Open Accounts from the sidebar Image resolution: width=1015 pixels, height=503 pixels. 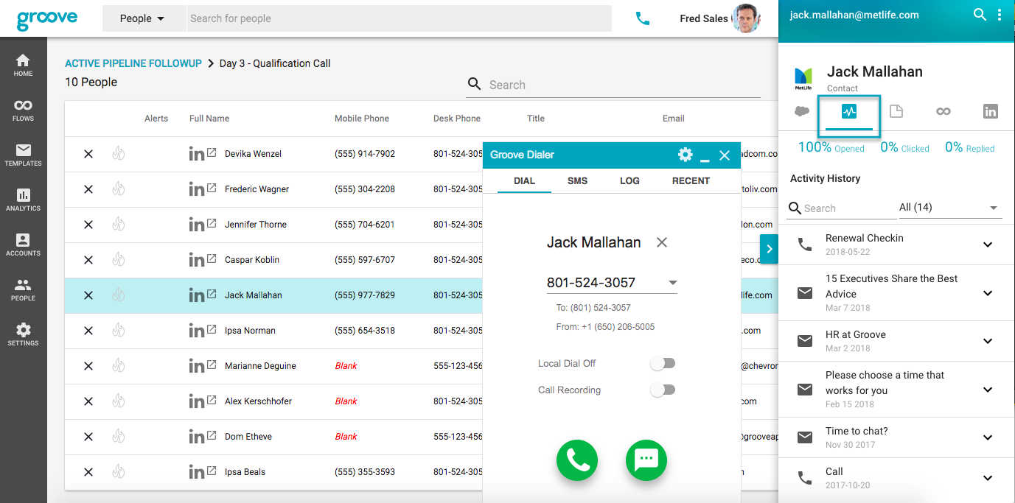23,245
